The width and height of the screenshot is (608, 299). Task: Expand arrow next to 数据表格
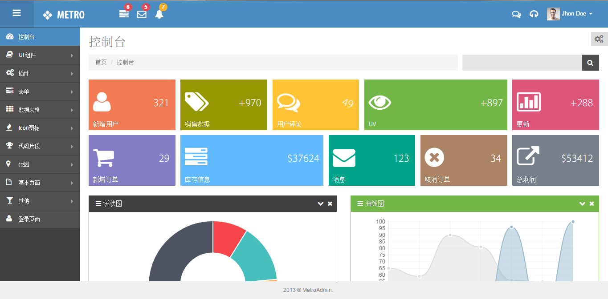(72, 110)
